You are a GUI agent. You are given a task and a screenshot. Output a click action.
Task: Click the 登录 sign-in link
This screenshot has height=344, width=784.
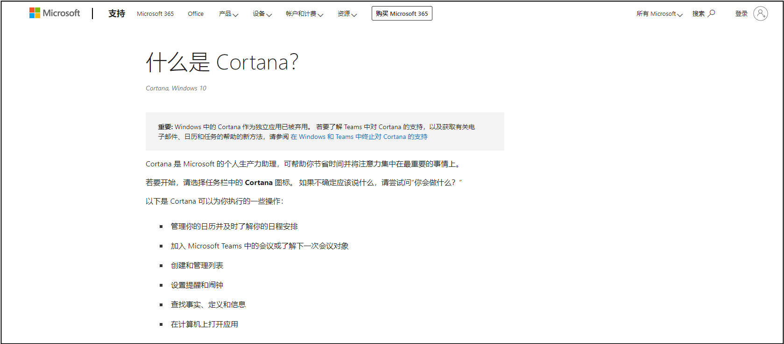coord(742,14)
